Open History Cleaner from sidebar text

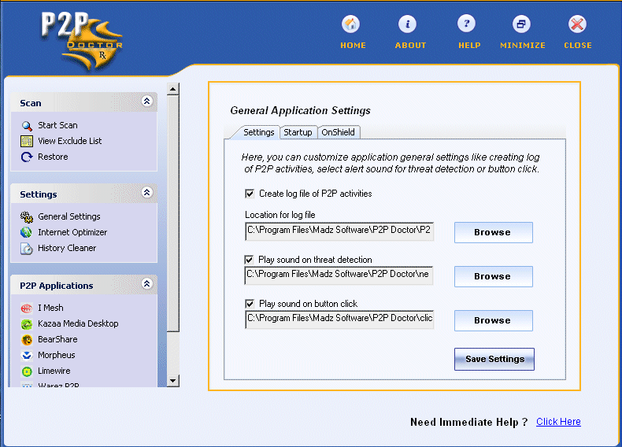67,248
